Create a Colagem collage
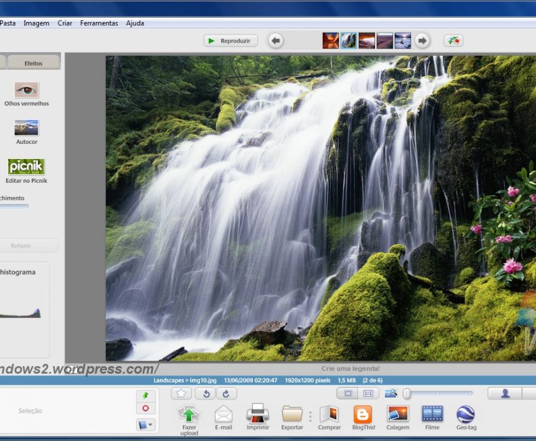Viewport: 536px width, 441px height. [398, 414]
